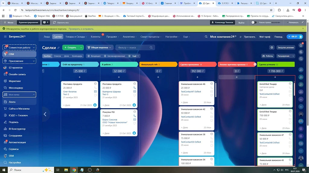Viewport: 309px width, 173px height.
Task: Click the phone icon on Покупка ПО card
Action: [135, 116]
